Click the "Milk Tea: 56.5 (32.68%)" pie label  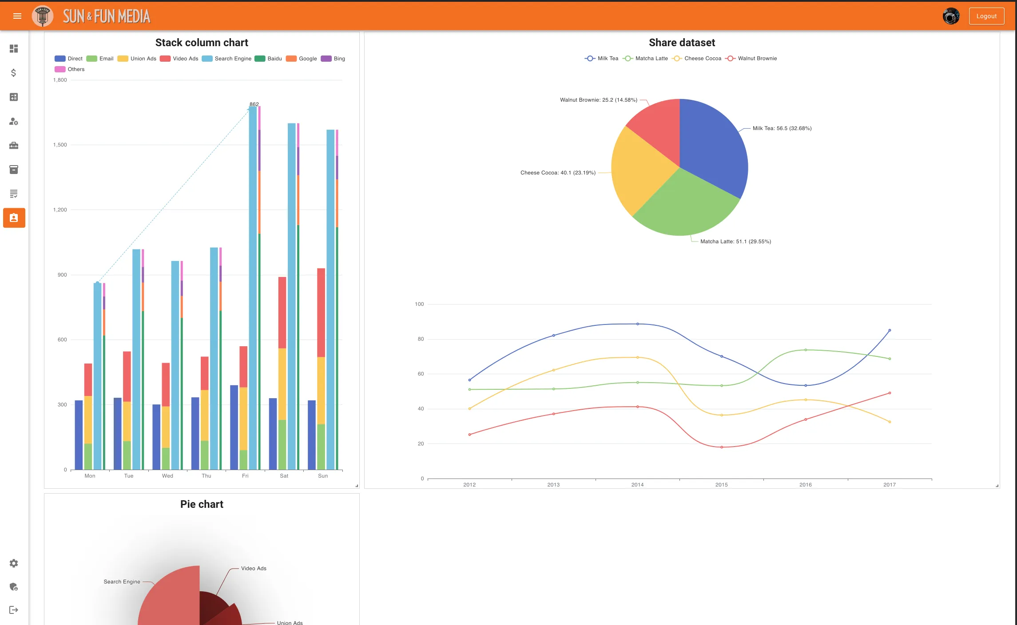point(782,128)
